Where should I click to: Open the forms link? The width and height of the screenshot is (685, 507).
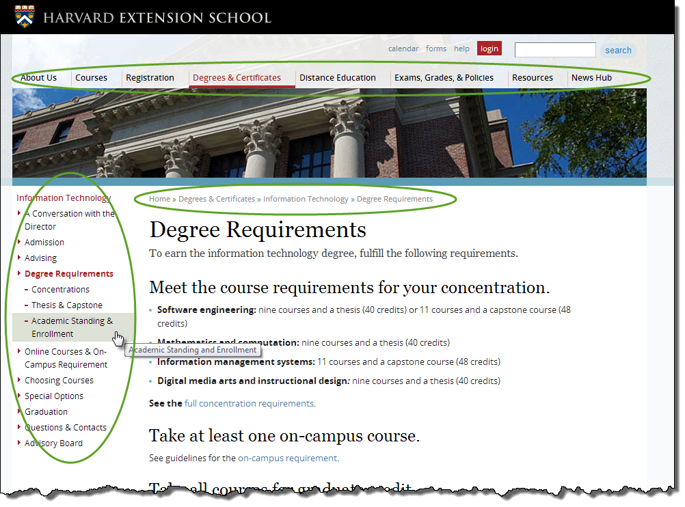(x=436, y=49)
